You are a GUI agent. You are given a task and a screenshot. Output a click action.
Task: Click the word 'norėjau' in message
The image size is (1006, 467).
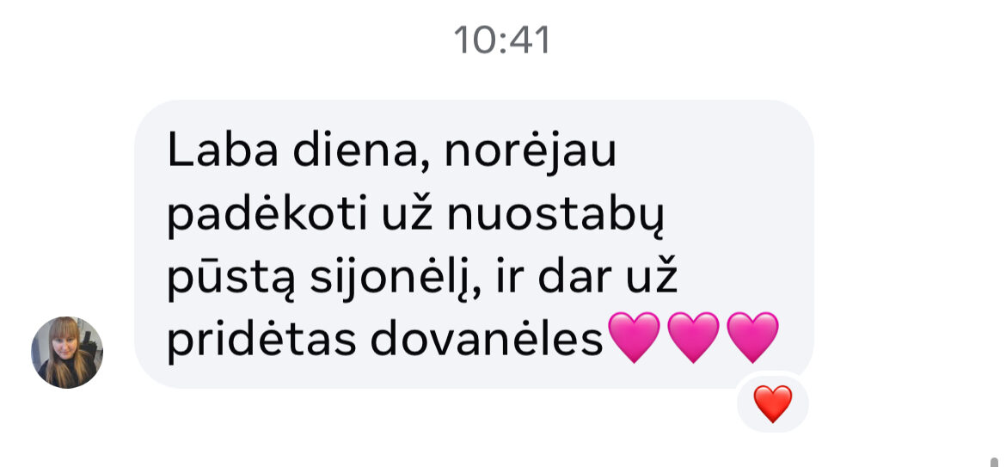[530, 152]
